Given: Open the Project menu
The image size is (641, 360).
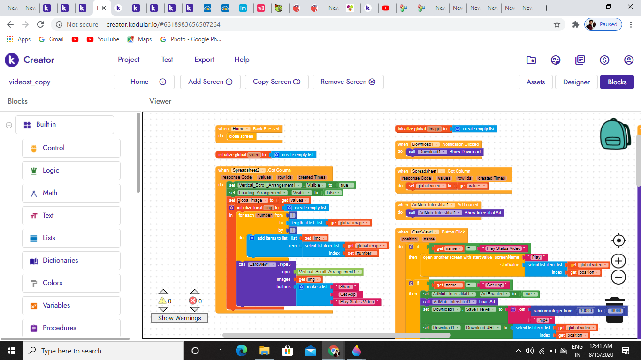Looking at the screenshot, I should pyautogui.click(x=129, y=60).
